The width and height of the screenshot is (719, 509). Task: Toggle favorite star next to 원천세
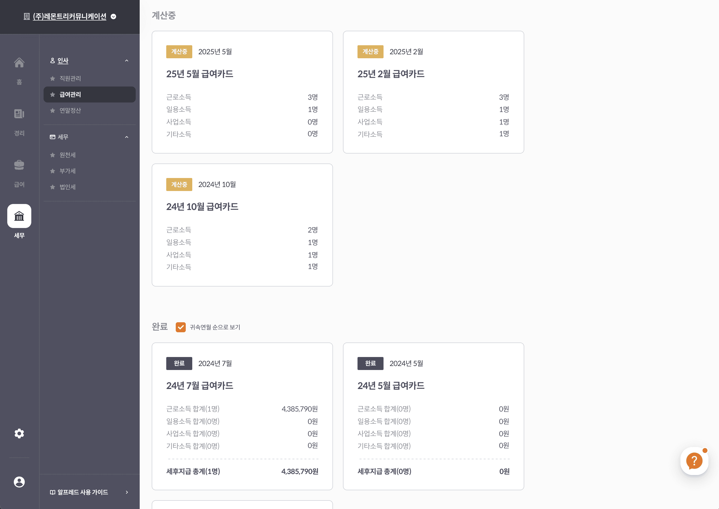[x=53, y=155]
